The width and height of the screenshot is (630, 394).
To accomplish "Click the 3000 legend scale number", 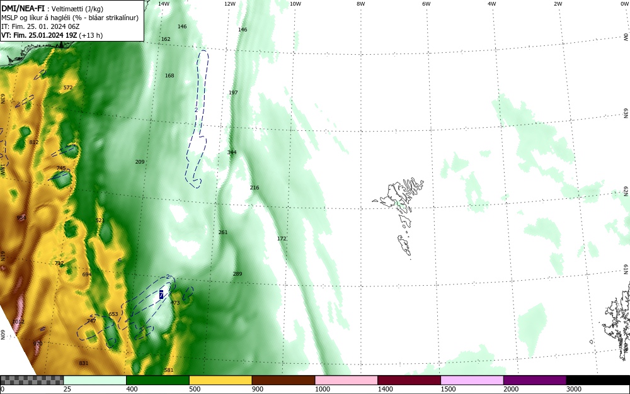I will click(573, 389).
